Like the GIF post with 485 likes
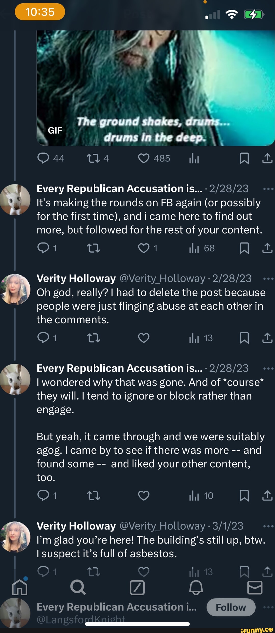 pos(144,158)
